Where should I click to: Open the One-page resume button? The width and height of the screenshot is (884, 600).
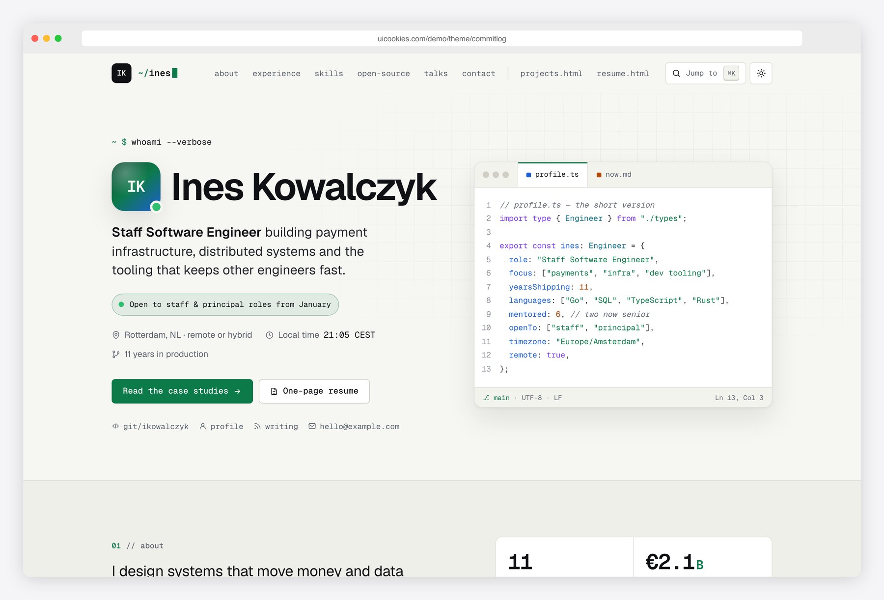pos(314,391)
